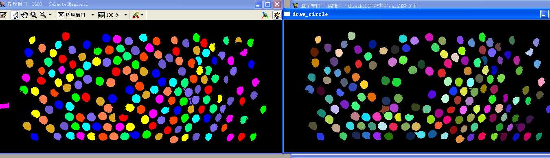Click the clear window eraser icon
Image resolution: width=550 pixels, height=158 pixels.
click(x=3, y=15)
